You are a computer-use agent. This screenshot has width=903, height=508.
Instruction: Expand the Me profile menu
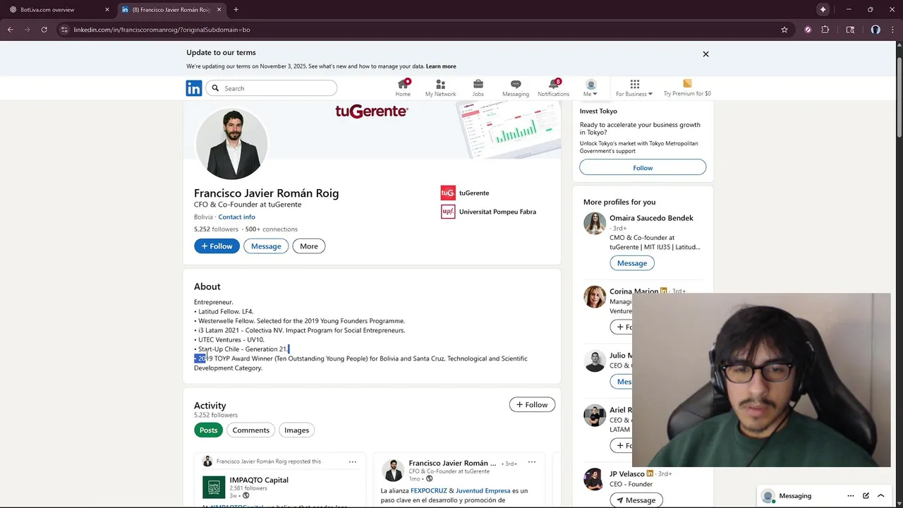pyautogui.click(x=590, y=88)
